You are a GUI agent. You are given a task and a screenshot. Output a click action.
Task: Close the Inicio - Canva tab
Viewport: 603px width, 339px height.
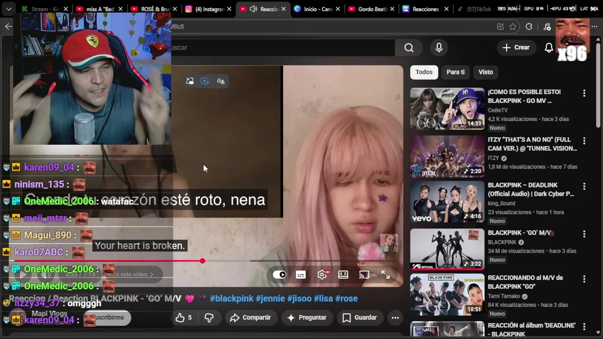point(338,9)
